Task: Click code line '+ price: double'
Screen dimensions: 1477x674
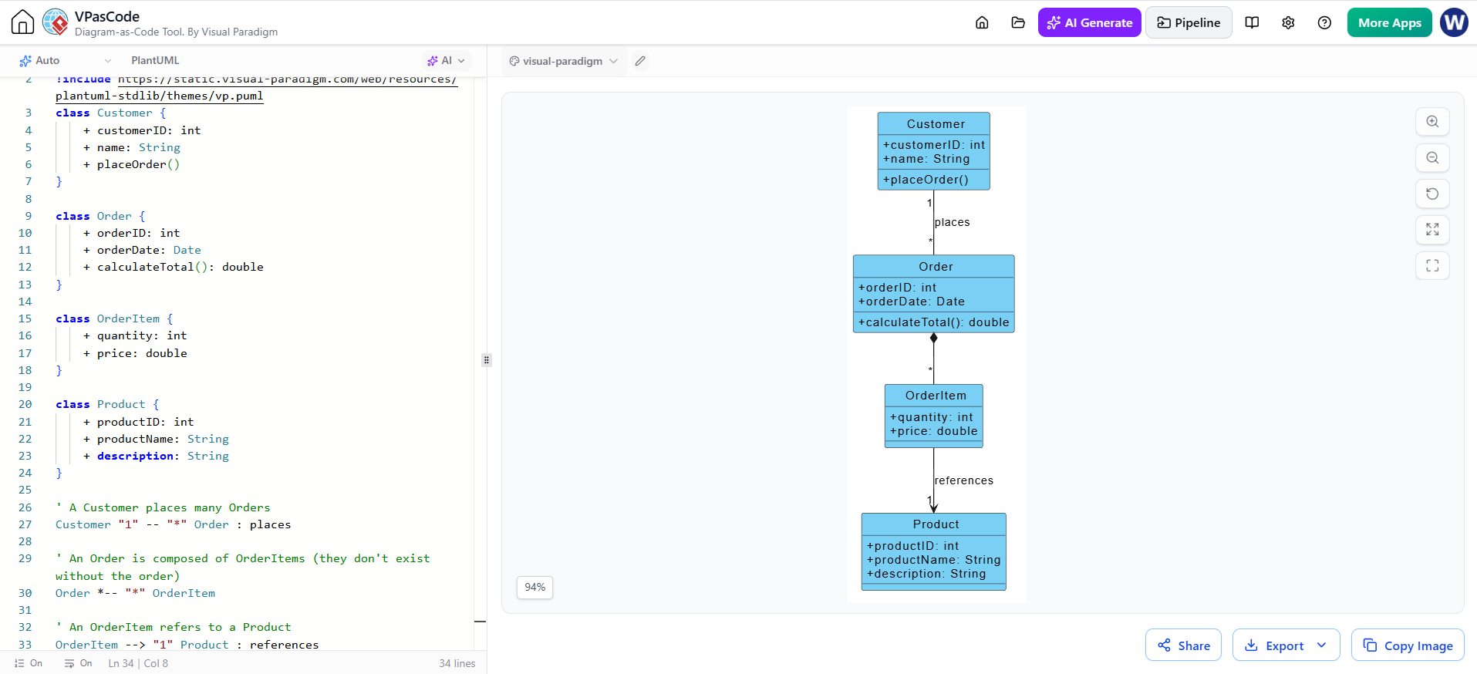Action: tap(135, 353)
